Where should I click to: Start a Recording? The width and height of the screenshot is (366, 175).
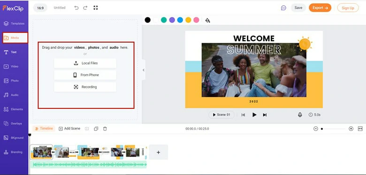(x=85, y=87)
